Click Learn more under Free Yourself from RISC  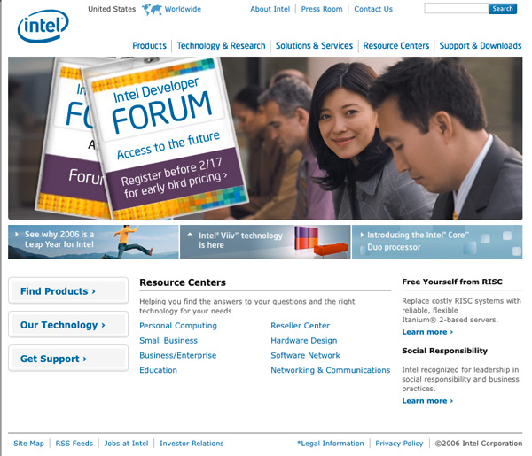pos(427,332)
